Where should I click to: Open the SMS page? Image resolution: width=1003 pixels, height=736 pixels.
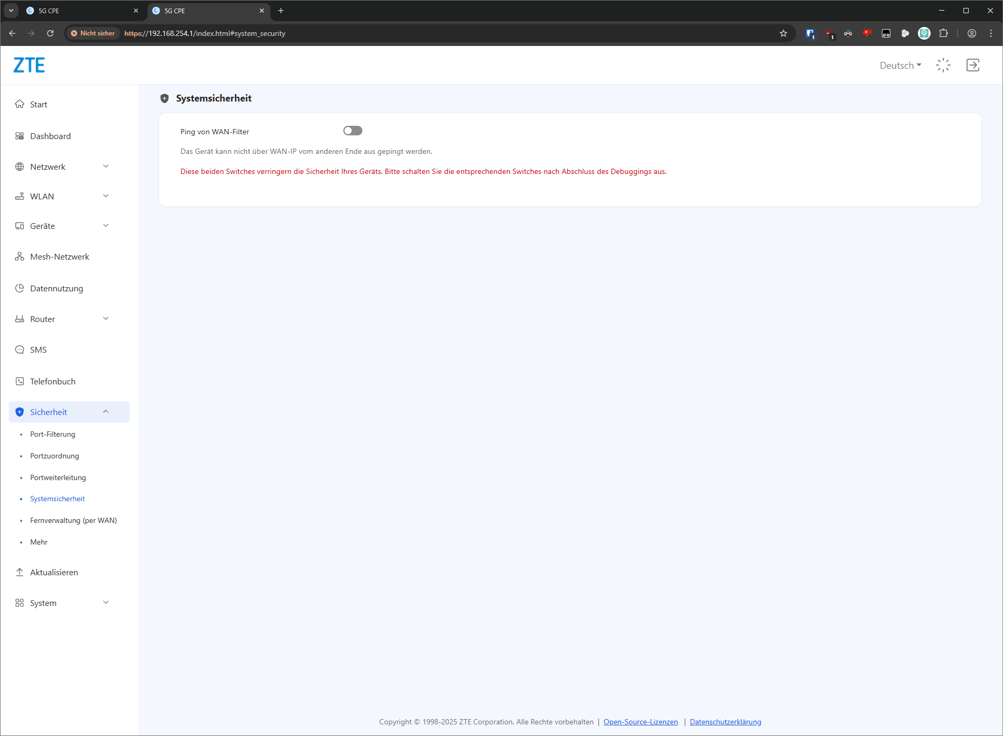[x=38, y=349]
